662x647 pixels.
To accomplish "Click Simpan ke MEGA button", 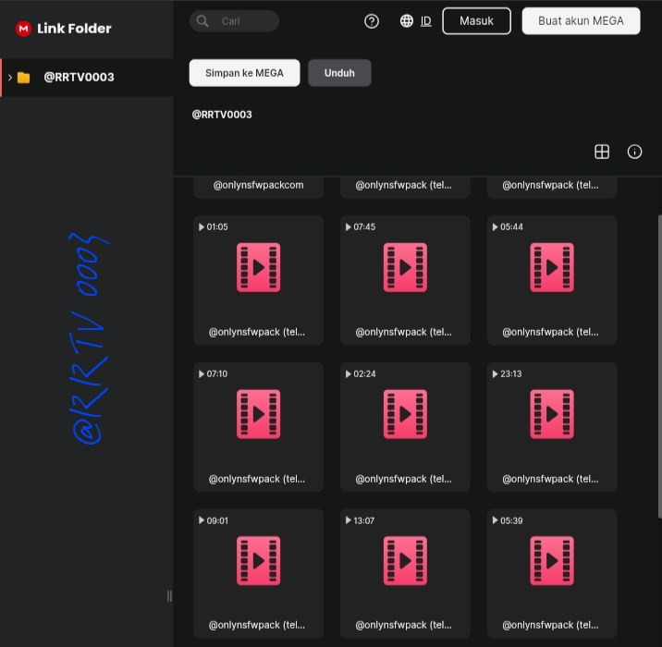I will click(x=244, y=73).
